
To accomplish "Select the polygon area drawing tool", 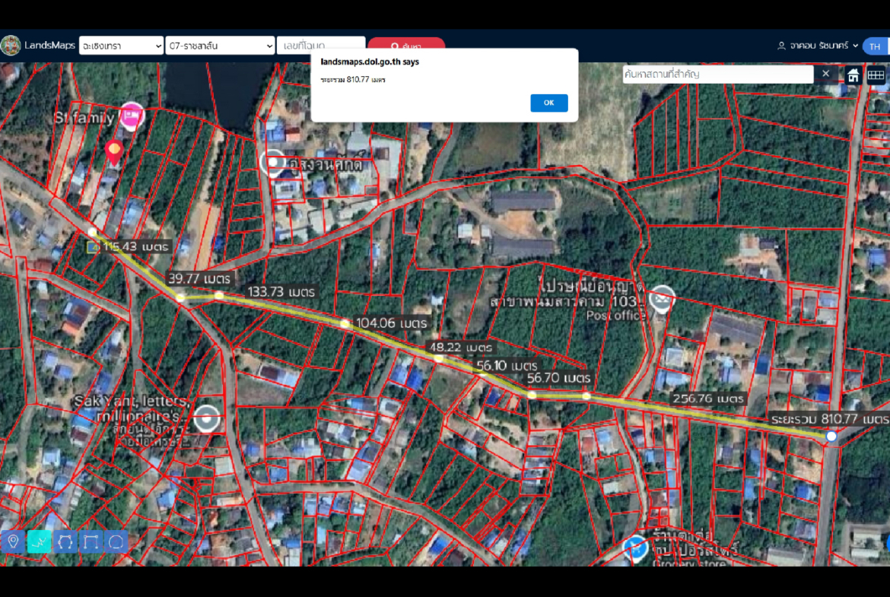I will [65, 541].
